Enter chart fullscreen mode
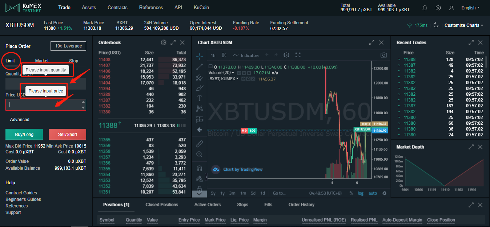This screenshot has width=490, height=227. [x=298, y=55]
